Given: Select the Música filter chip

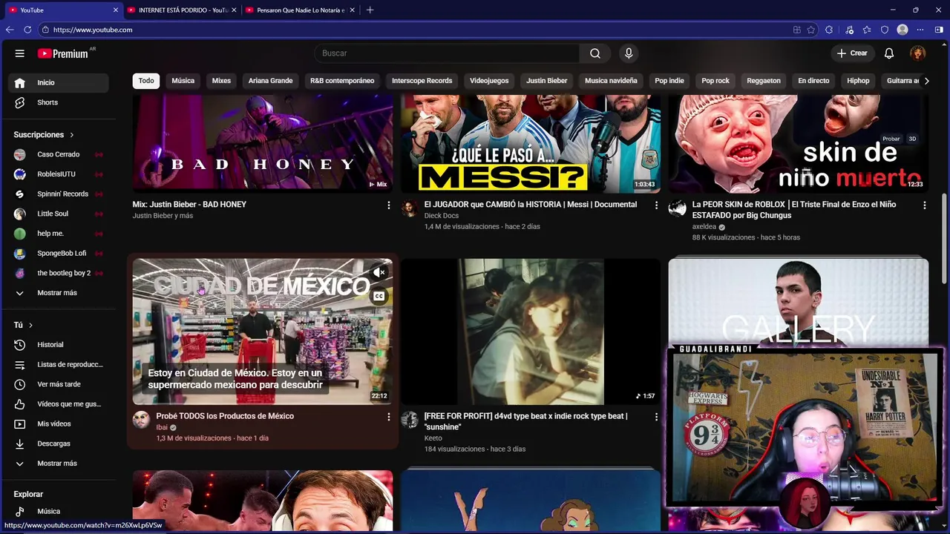Looking at the screenshot, I should tap(183, 81).
